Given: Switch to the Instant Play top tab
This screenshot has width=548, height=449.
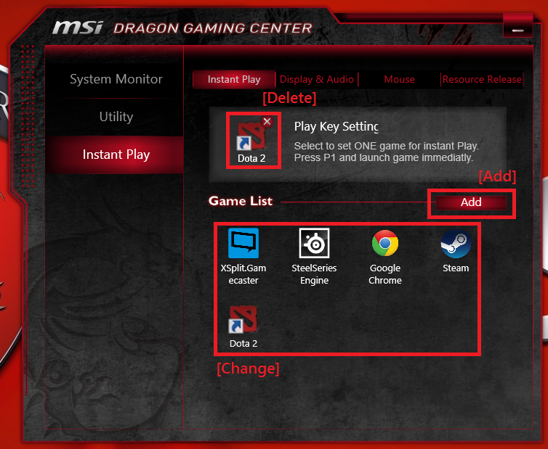Looking at the screenshot, I should coord(234,79).
